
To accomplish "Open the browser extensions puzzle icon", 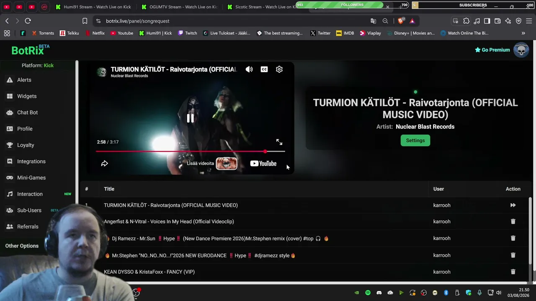I will tap(466, 21).
